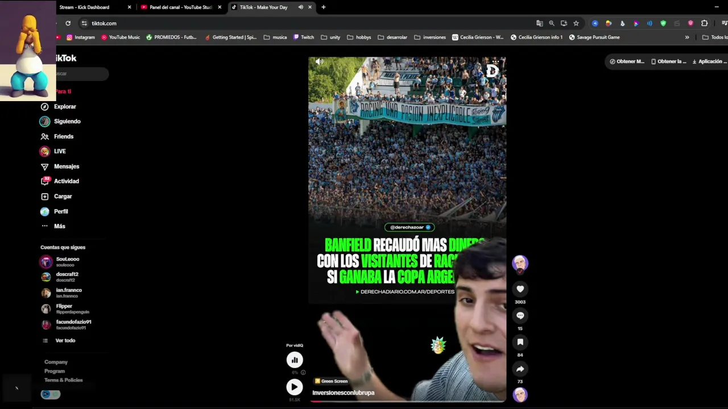
Task: Open inversionesconlubrupa creator name
Action: point(343,393)
